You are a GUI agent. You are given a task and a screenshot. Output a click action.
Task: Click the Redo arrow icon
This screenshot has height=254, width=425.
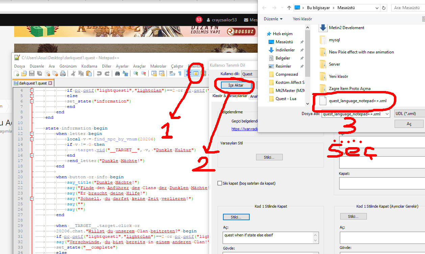(x=107, y=73)
